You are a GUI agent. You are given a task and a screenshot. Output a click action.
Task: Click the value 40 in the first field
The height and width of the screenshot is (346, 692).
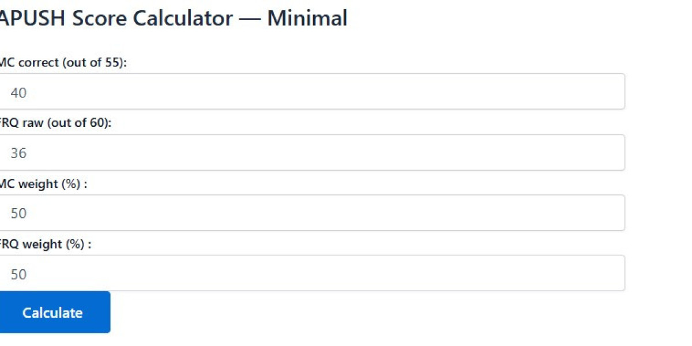tap(18, 92)
